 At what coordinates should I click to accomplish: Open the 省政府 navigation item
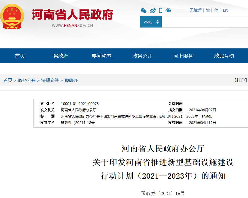point(61,56)
